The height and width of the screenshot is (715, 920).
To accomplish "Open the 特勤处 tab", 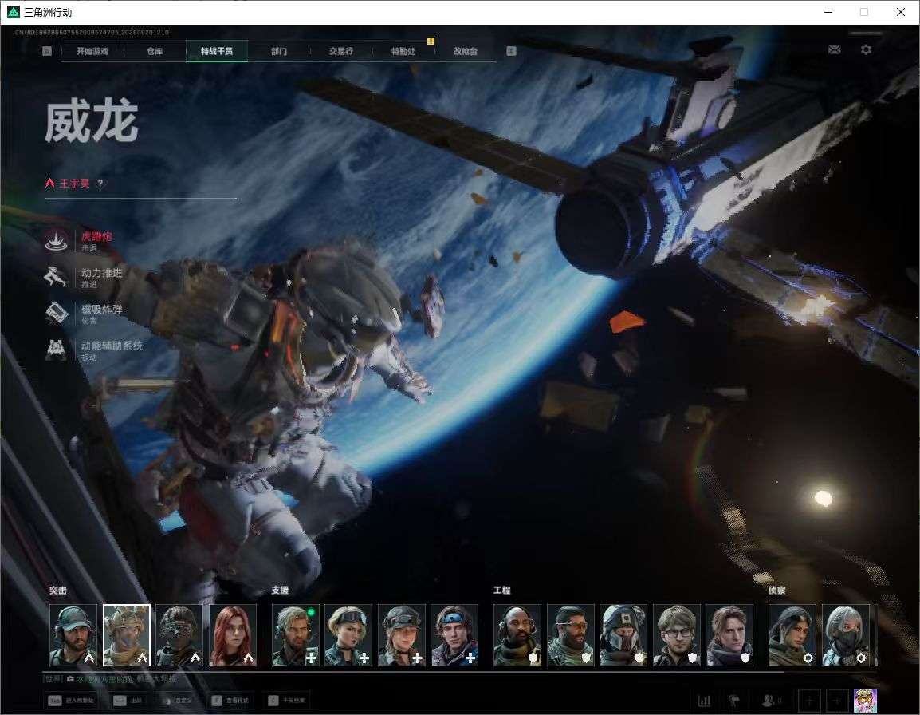I will tap(403, 51).
